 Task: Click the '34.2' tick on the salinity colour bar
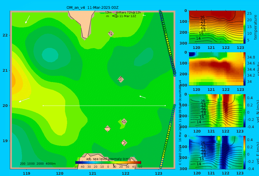click(x=251, y=76)
